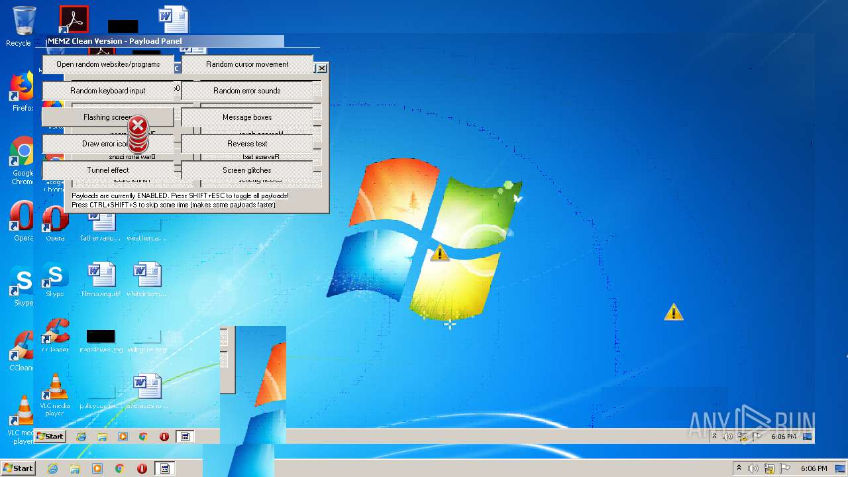Activate the MEMZ program button on main taskbar
848x477 pixels.
pyautogui.click(x=164, y=468)
